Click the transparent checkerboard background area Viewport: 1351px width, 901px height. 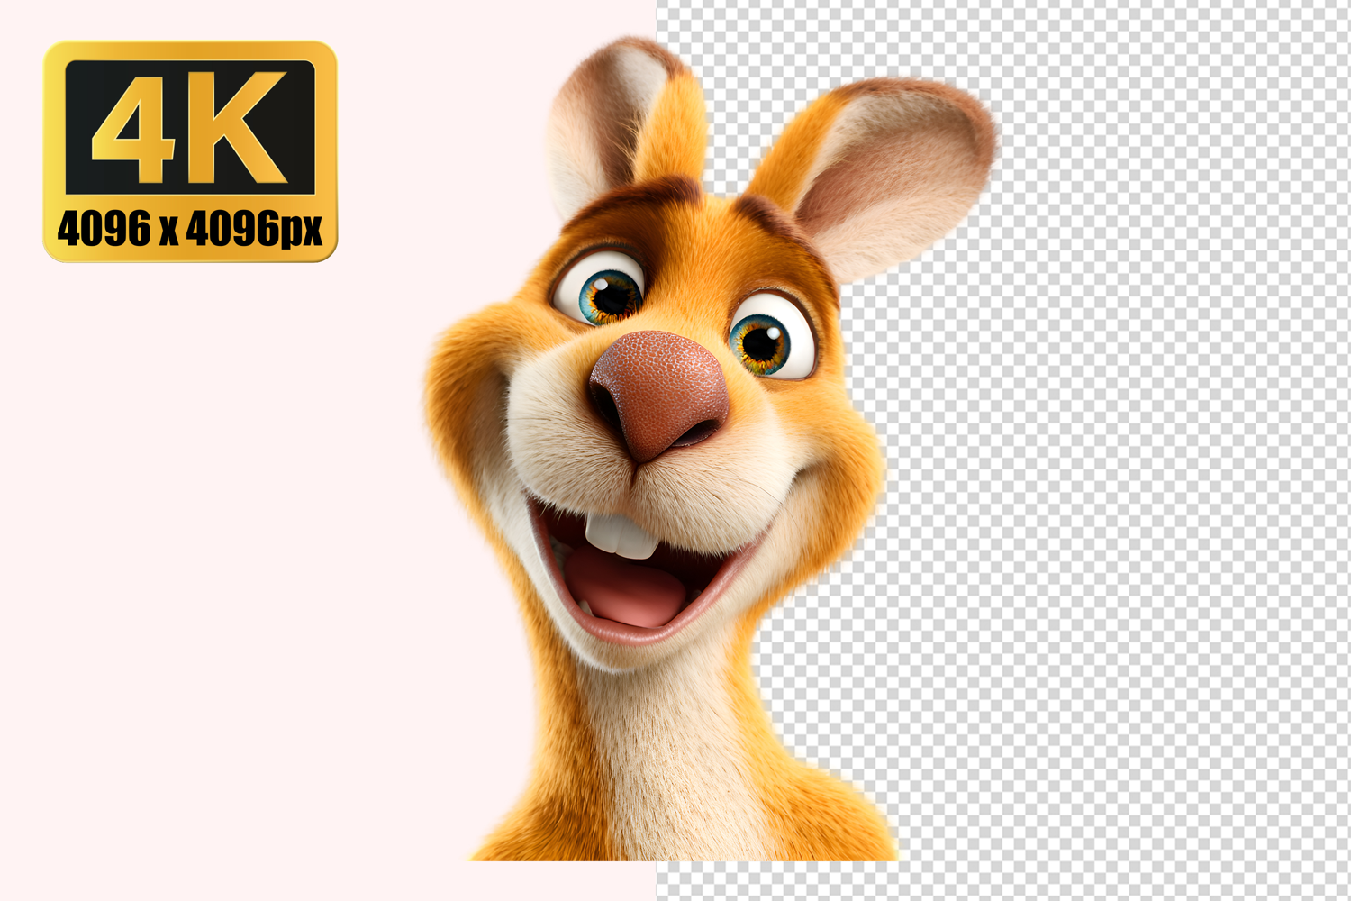click(1126, 496)
